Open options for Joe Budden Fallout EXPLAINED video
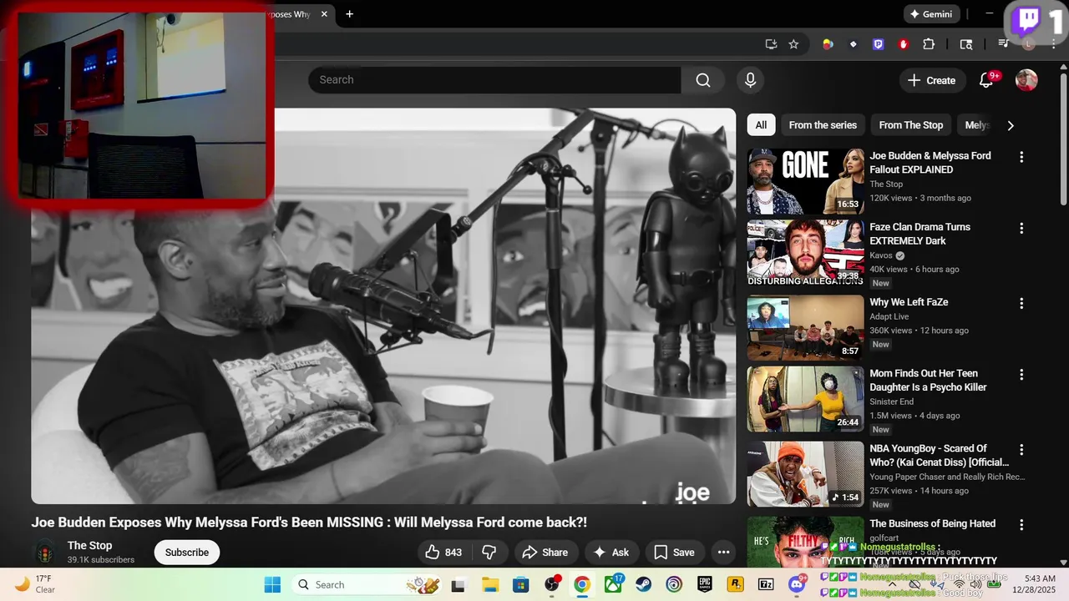Screen dimensions: 1069x601 tap(1021, 157)
